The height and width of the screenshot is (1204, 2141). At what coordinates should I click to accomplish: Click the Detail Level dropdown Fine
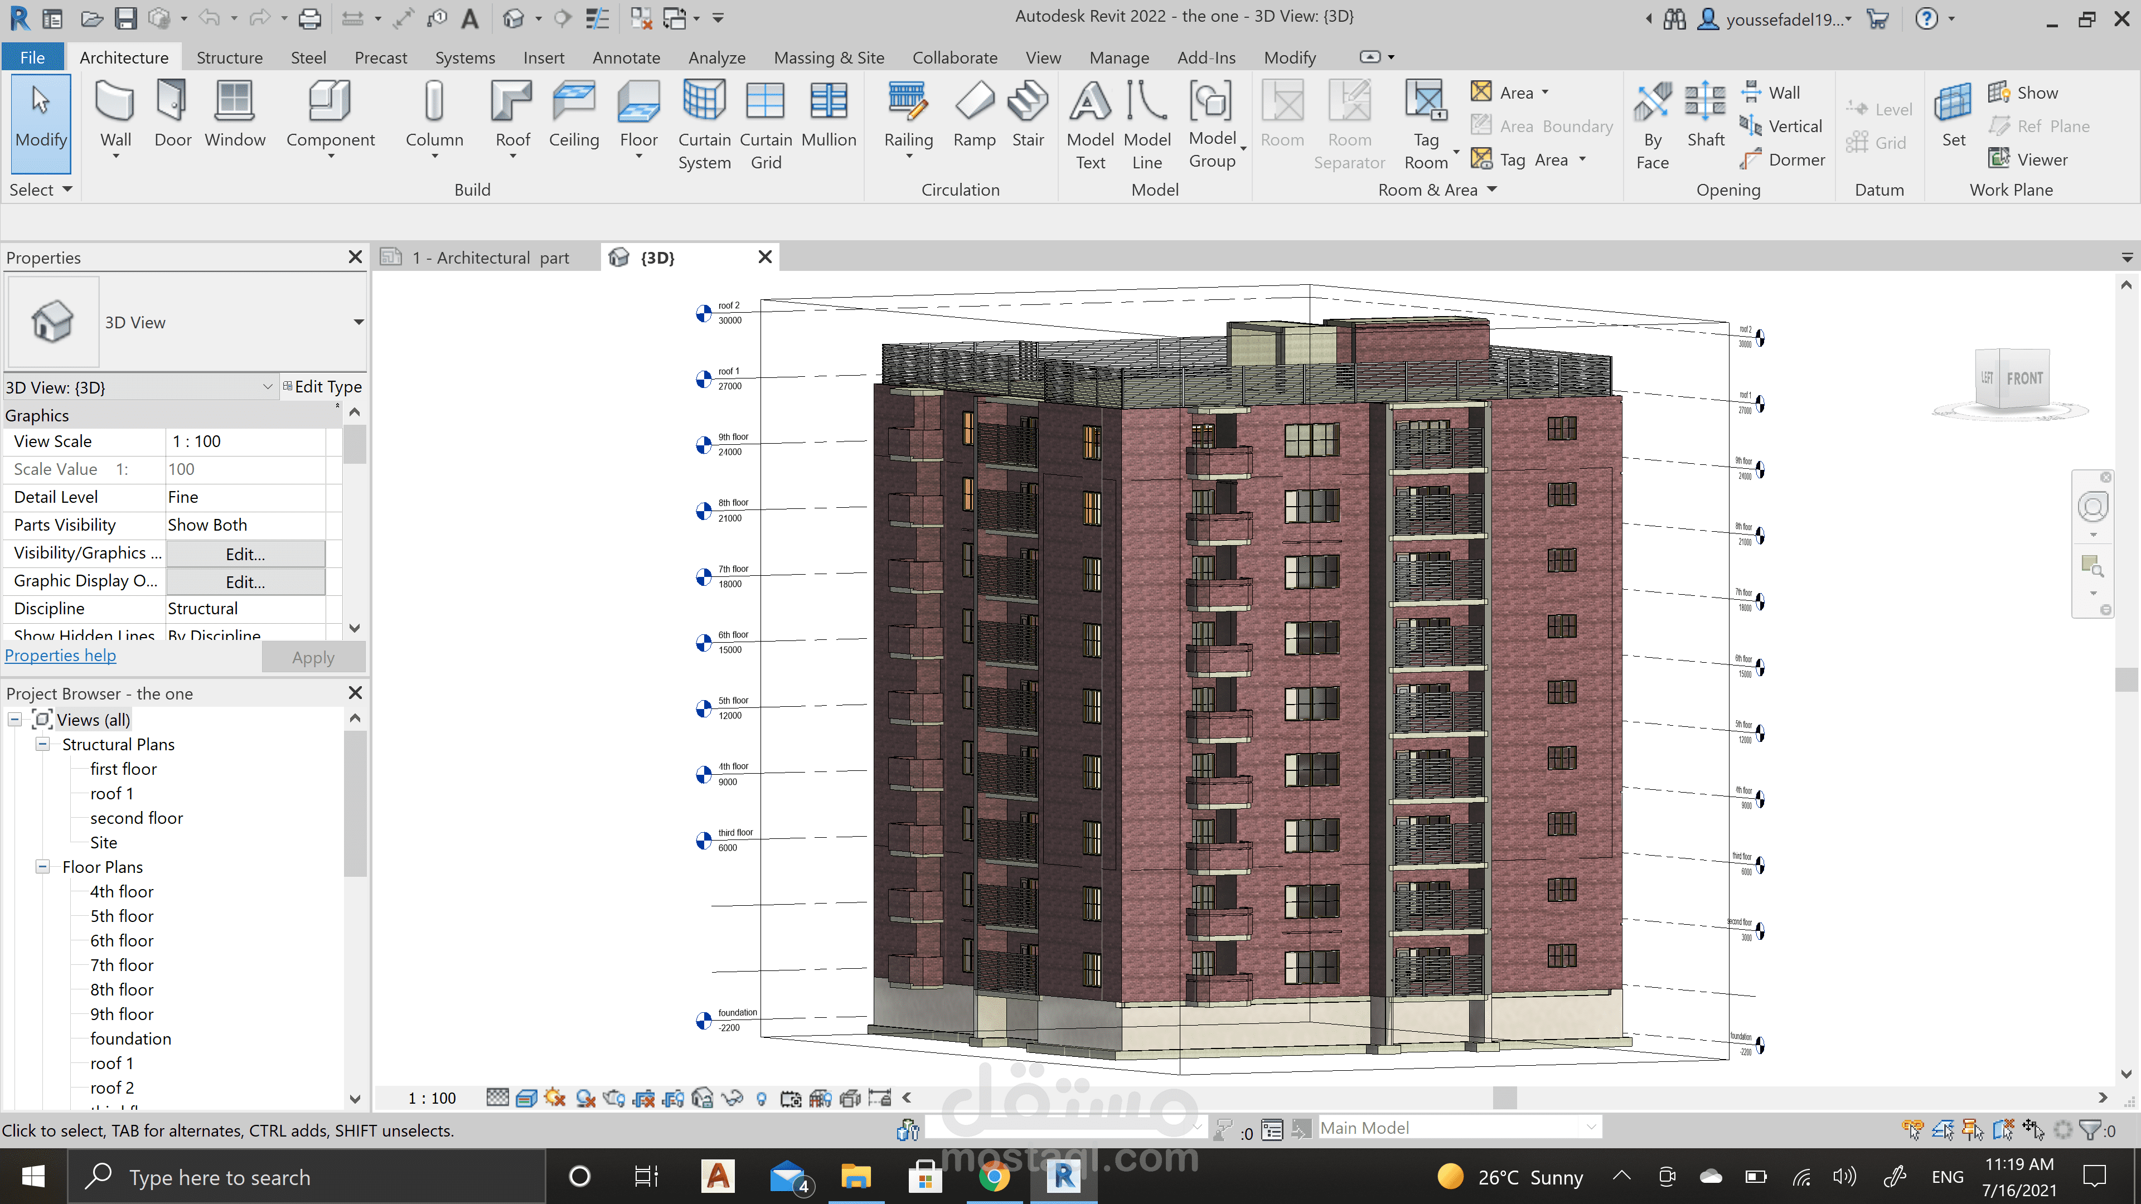(x=245, y=497)
